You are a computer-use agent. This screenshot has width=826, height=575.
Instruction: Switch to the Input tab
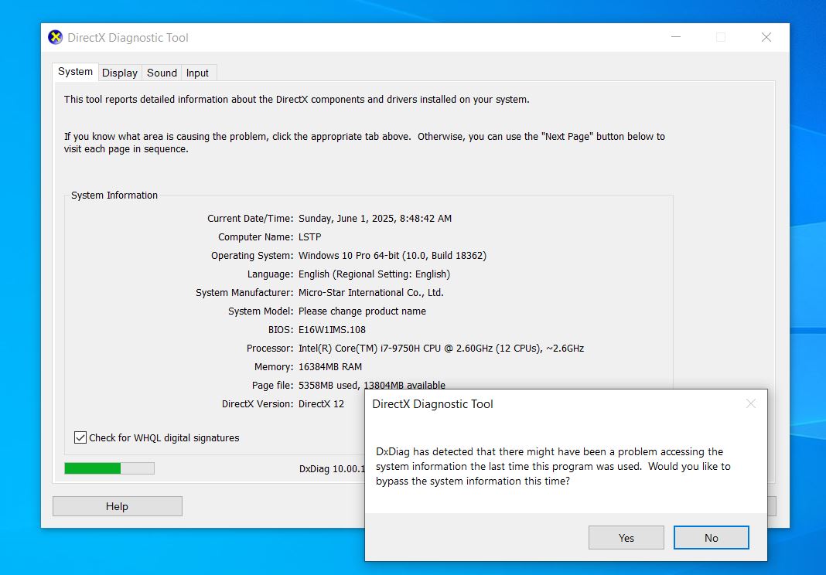197,73
